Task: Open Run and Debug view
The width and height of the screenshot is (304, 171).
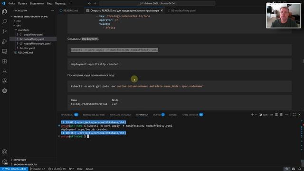Action: (x=4, y=41)
